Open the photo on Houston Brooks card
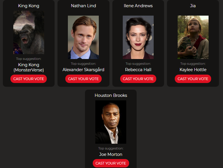 coord(111,122)
